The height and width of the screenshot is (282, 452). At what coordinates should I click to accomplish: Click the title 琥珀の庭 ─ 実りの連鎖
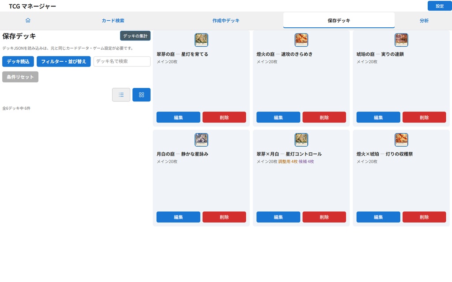(x=380, y=54)
